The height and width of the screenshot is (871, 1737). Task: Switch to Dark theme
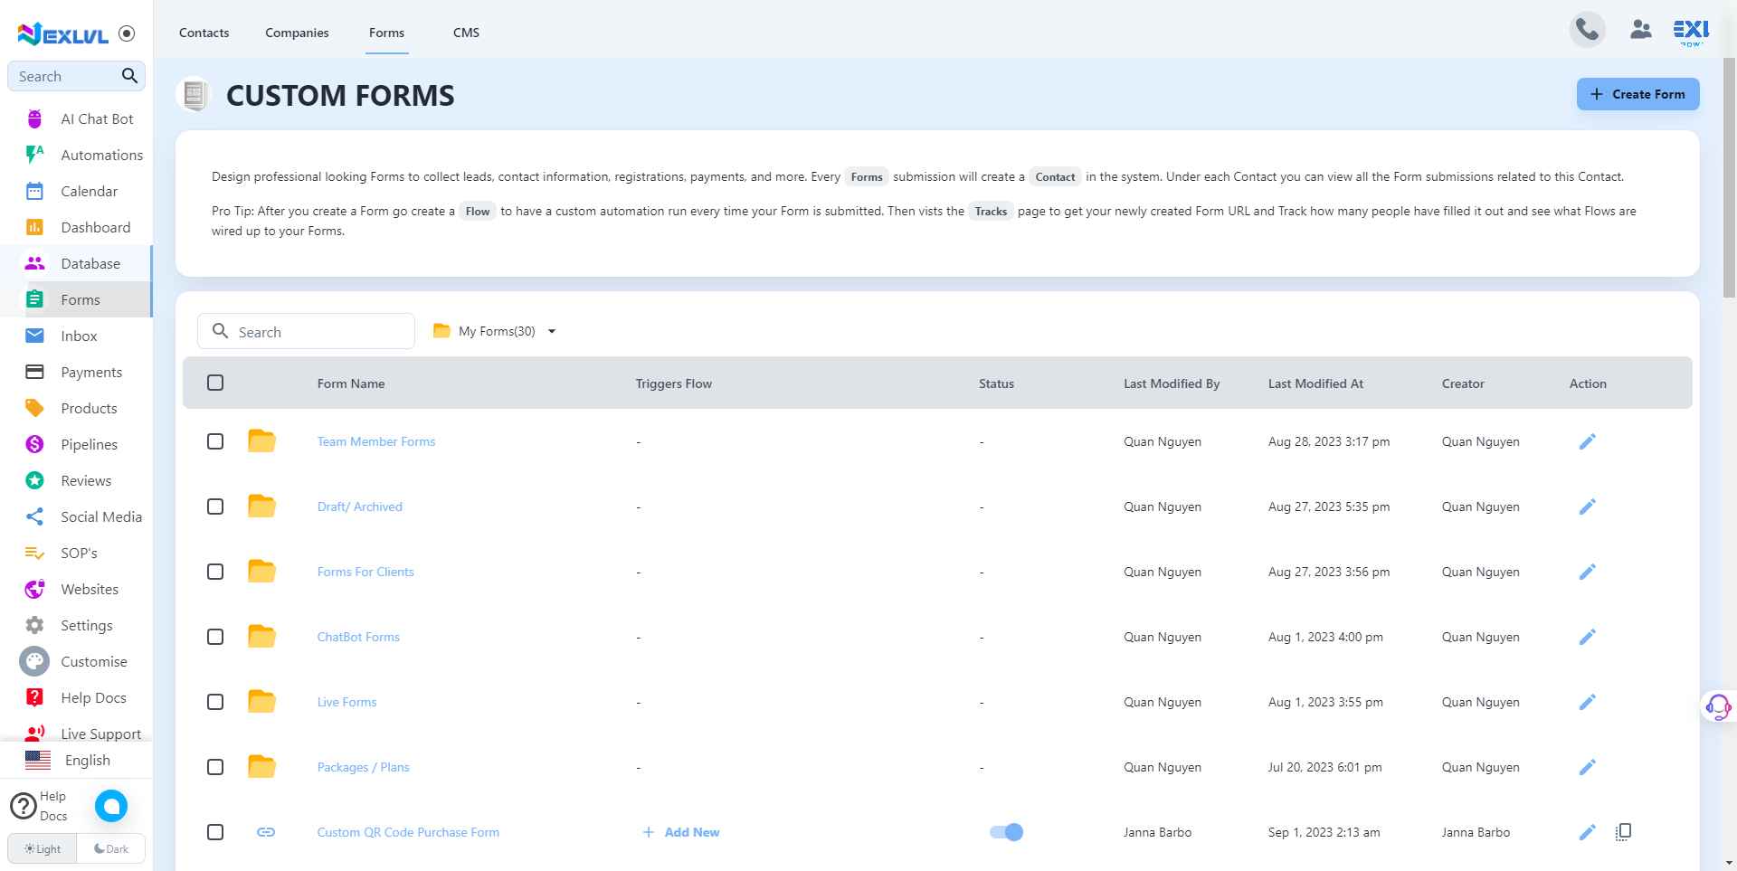(x=111, y=848)
